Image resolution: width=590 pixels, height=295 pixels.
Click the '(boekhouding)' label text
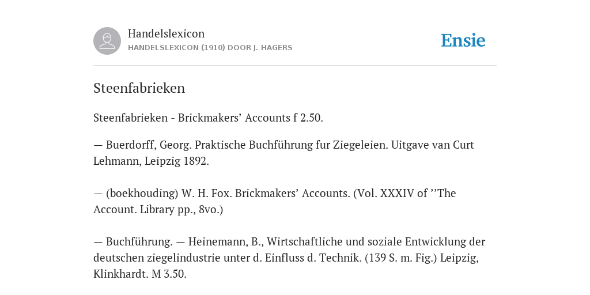pyautogui.click(x=142, y=194)
